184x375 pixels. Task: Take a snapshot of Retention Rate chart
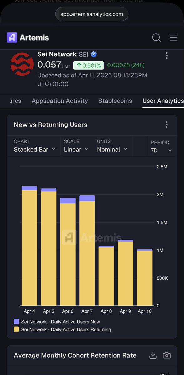tap(167, 355)
